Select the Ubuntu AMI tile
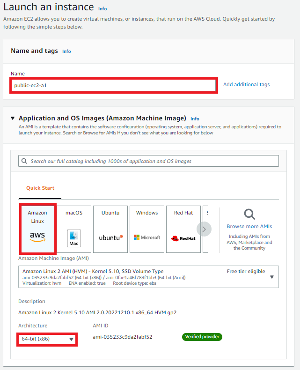This screenshot has height=370, width=300. pyautogui.click(x=110, y=229)
